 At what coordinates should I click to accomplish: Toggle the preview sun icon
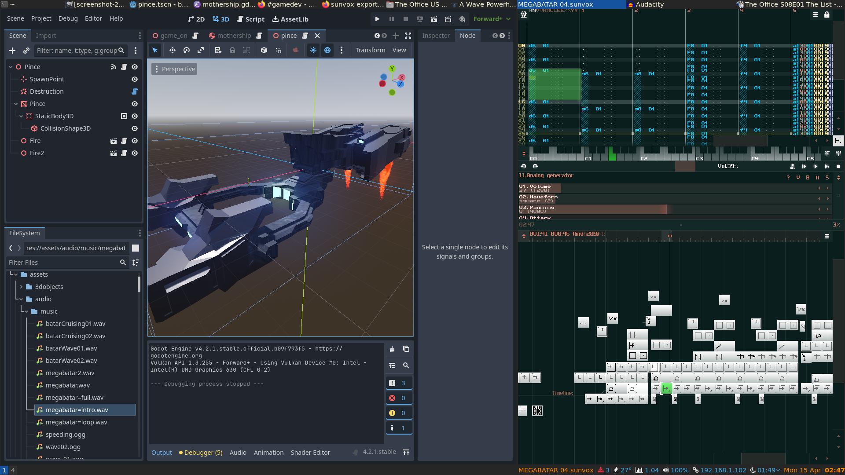coord(313,50)
